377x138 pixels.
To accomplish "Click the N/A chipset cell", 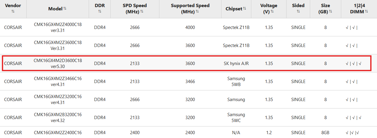I will click(x=236, y=133).
